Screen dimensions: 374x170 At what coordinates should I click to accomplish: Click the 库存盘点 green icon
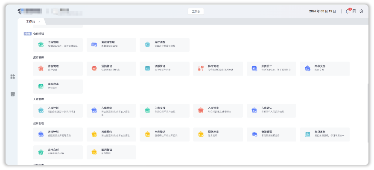[x=41, y=86]
